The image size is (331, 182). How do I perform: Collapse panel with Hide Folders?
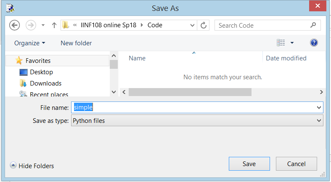[x=32, y=166]
